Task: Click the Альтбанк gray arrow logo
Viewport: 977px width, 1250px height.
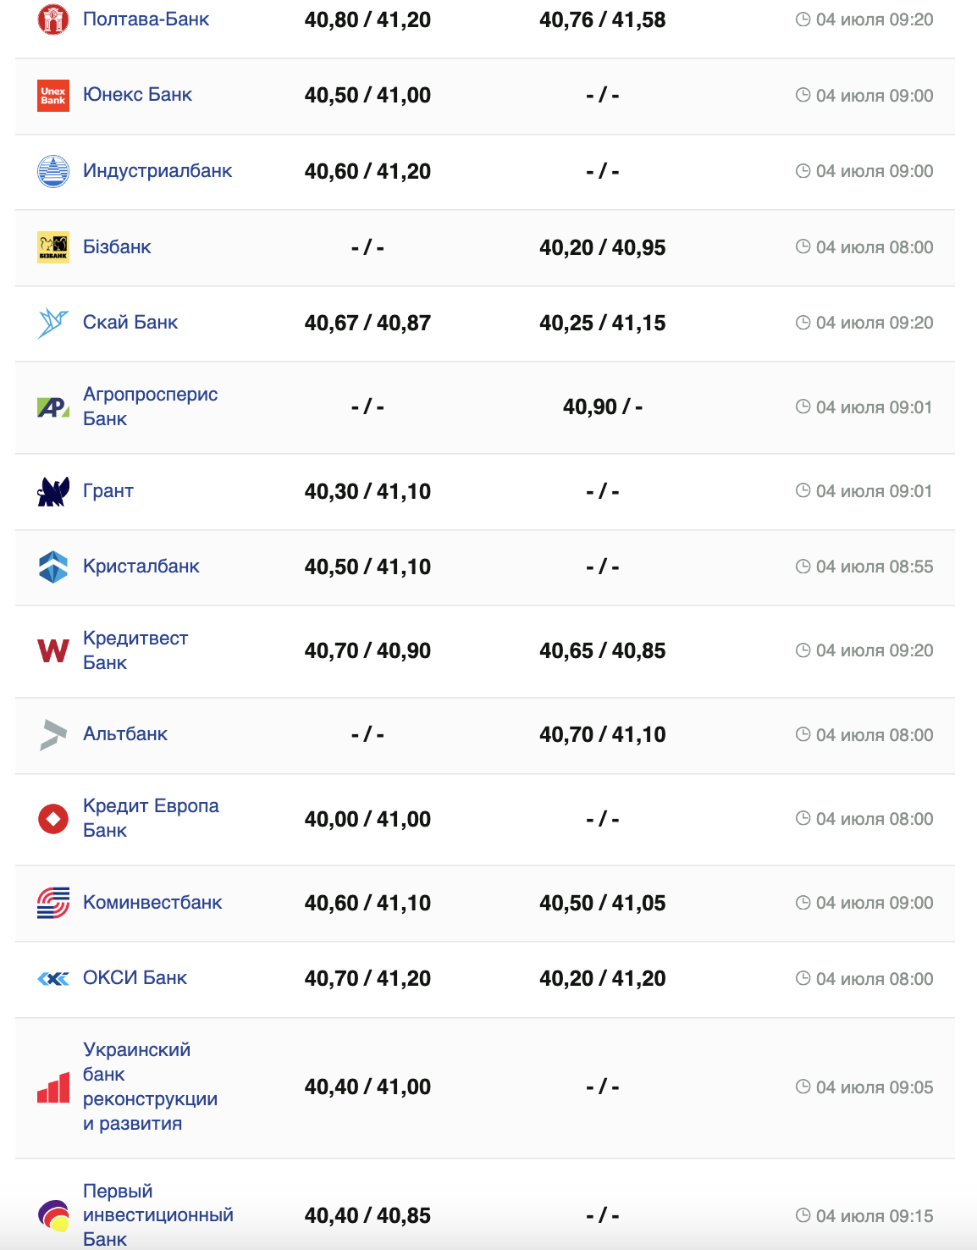Action: point(52,734)
